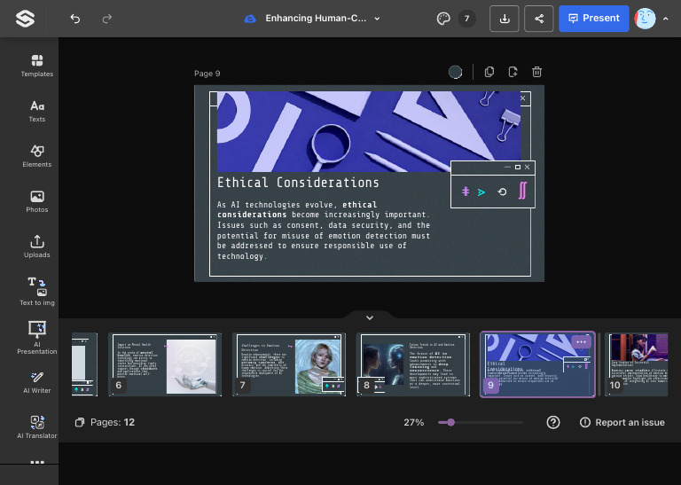Viewport: 681px width, 485px height.
Task: Collapse the page thumbnail strip
Action: [370, 317]
